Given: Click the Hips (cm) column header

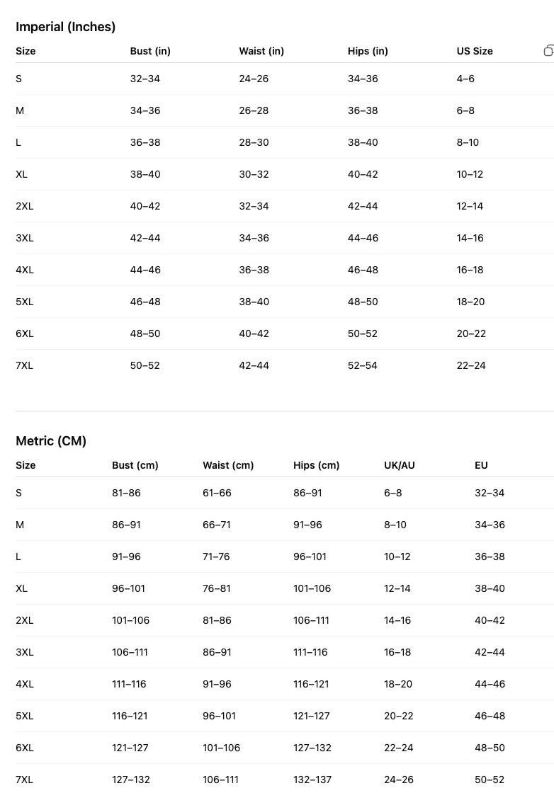Looking at the screenshot, I should [x=316, y=465].
